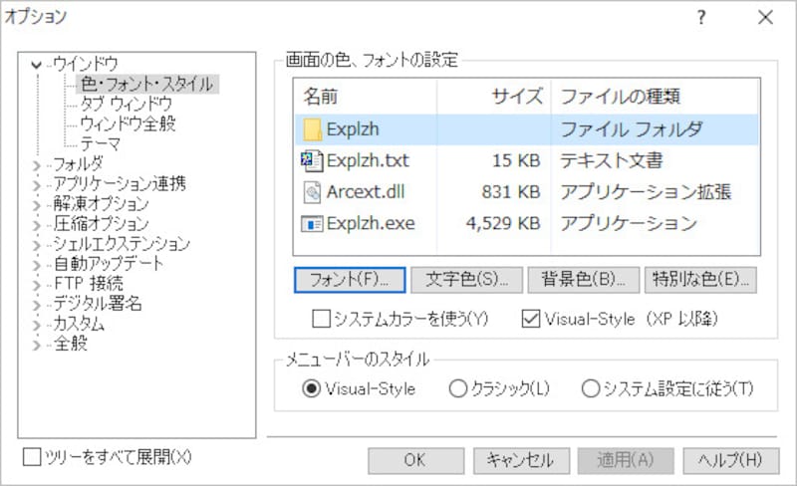Expand the FTP 接続 tree node
This screenshot has width=797, height=486.
point(36,285)
